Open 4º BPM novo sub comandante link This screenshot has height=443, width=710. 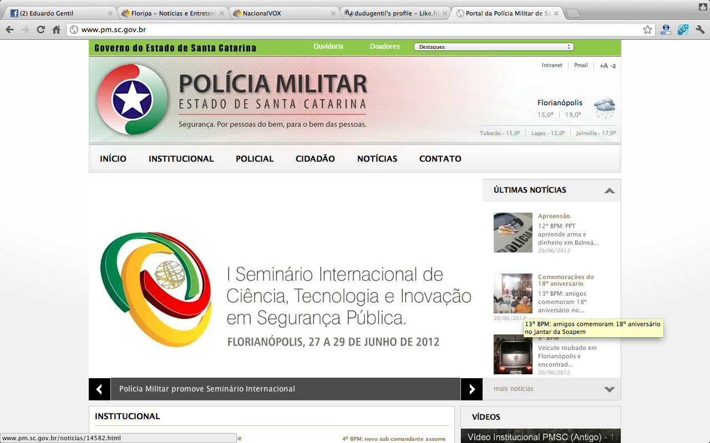[x=394, y=439]
